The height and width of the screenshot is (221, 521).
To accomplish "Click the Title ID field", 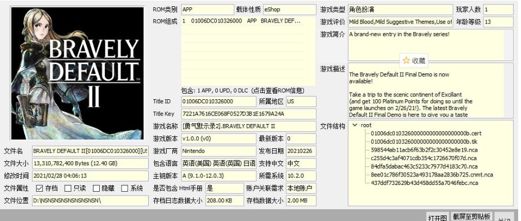I will pyautogui.click(x=219, y=101).
